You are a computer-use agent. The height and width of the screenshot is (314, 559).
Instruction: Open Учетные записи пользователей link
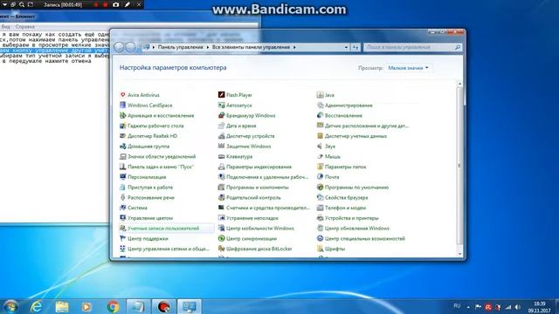click(163, 229)
